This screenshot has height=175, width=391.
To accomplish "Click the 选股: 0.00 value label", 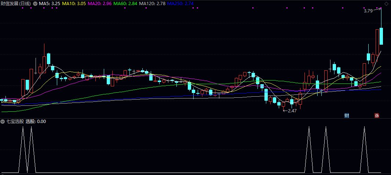I will 36,122.
